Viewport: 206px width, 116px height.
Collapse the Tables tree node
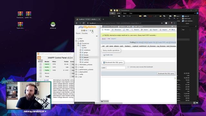click(78, 45)
